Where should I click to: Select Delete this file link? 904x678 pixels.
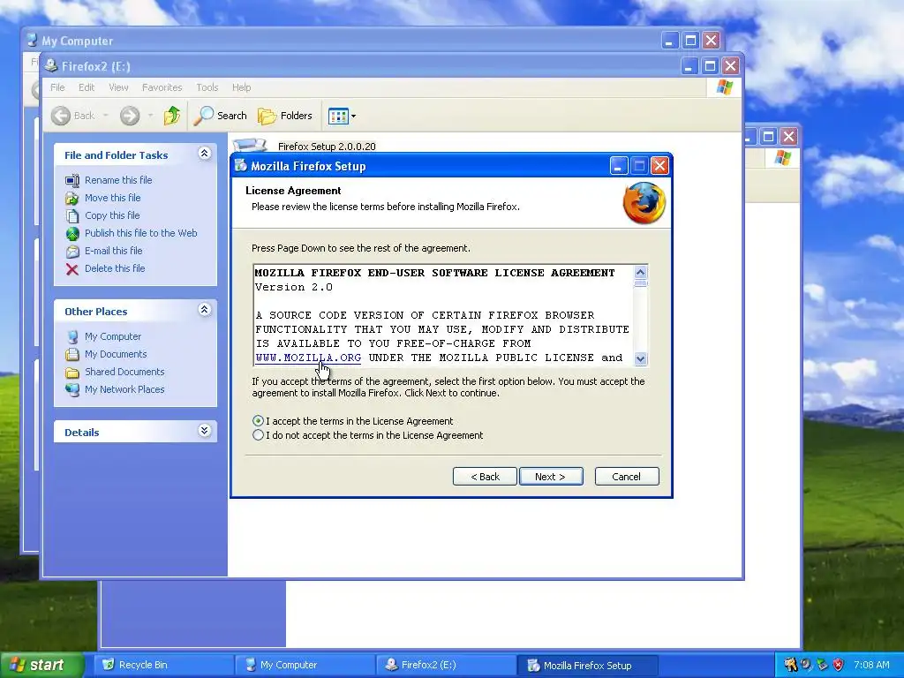115,268
